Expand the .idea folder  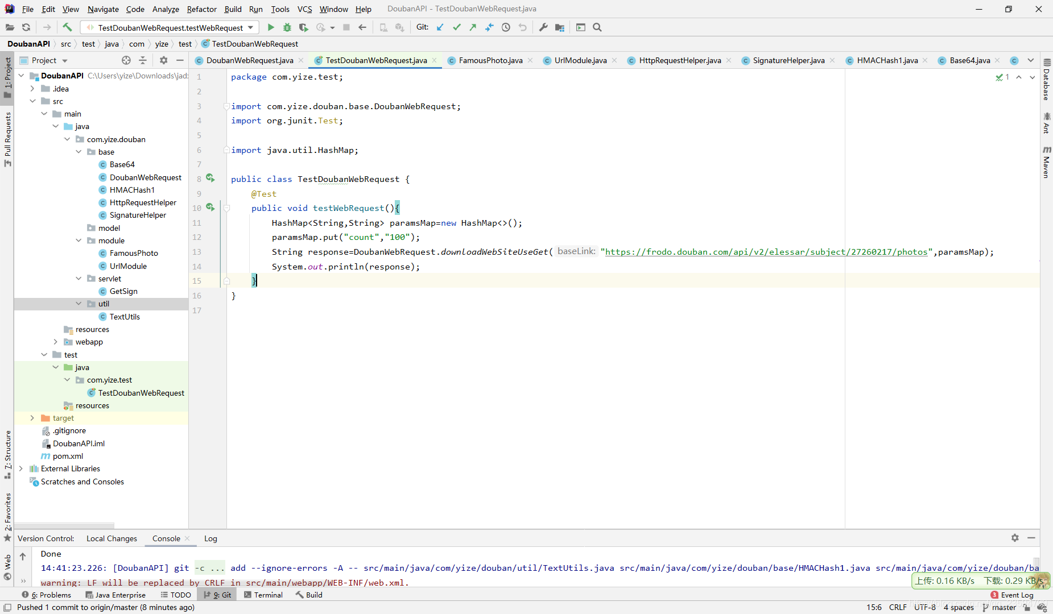pos(32,89)
